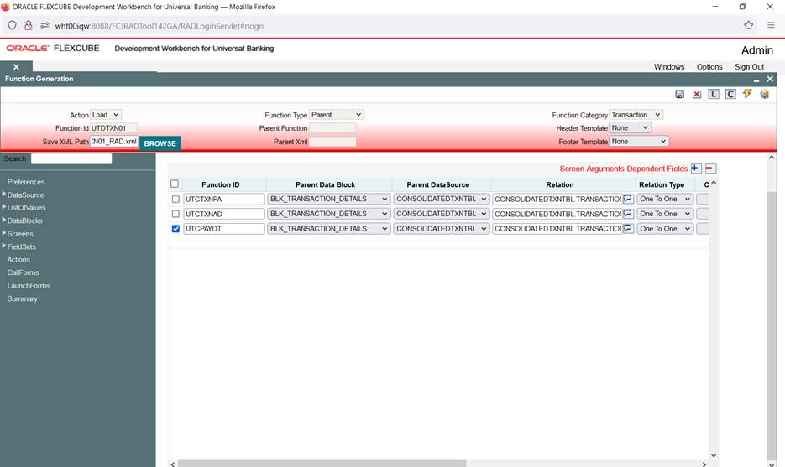
Task: Toggle the select-all checkbox in table header
Action: click(x=175, y=184)
